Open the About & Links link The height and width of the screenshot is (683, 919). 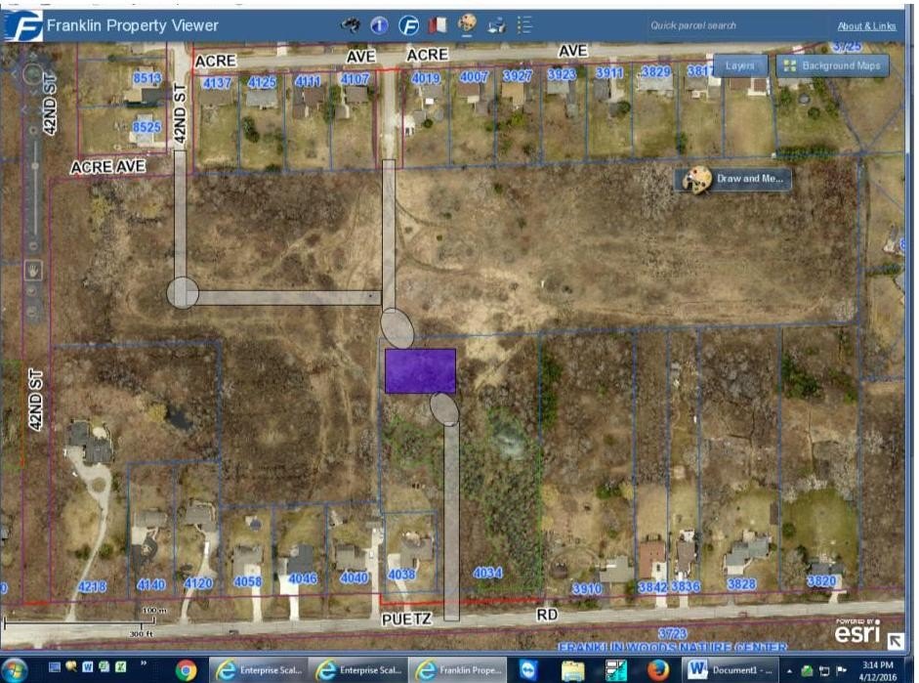pos(866,25)
